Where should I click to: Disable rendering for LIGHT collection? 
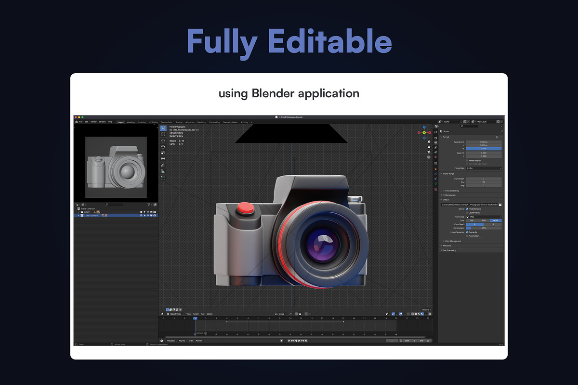155,212
